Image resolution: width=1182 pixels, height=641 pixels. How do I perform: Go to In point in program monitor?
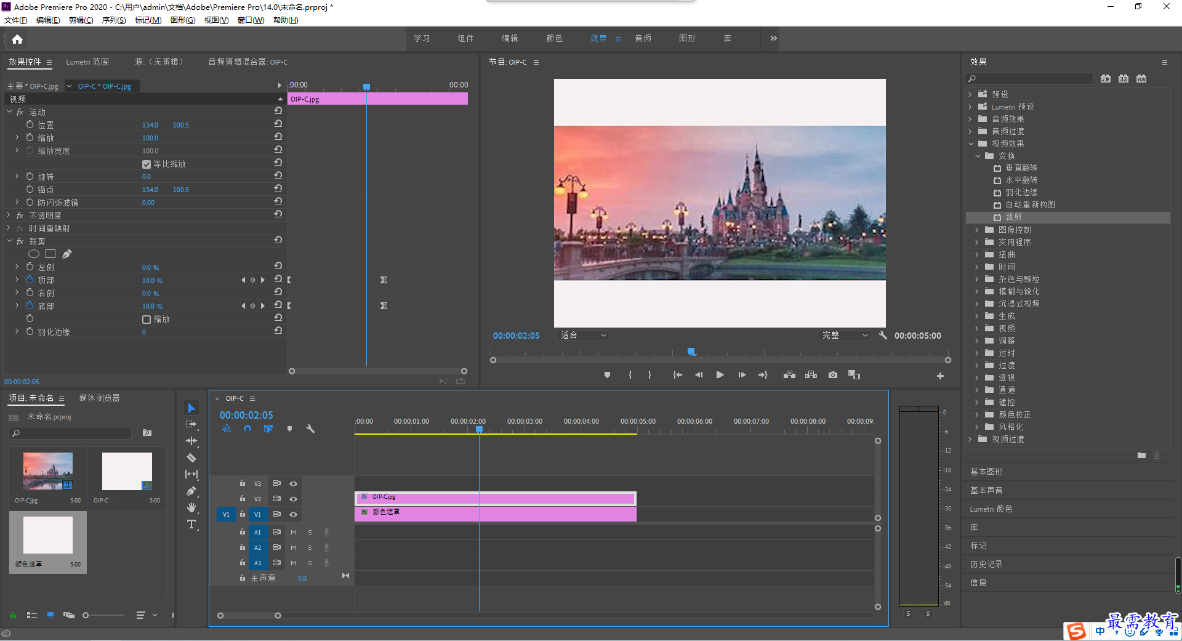[x=677, y=375]
